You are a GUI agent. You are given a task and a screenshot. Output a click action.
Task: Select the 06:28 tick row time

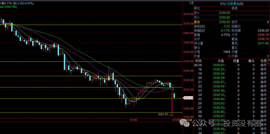tap(198, 65)
